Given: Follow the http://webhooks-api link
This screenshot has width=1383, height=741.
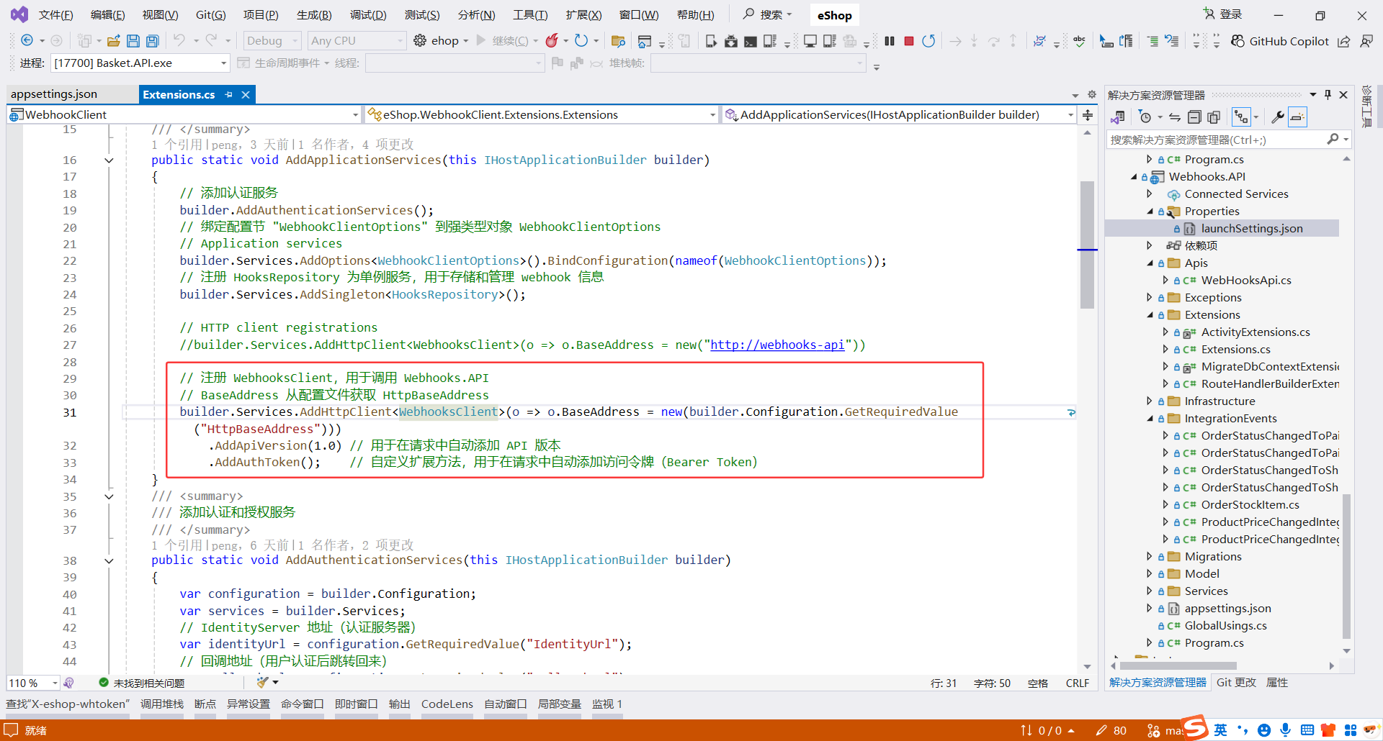Looking at the screenshot, I should tap(777, 345).
